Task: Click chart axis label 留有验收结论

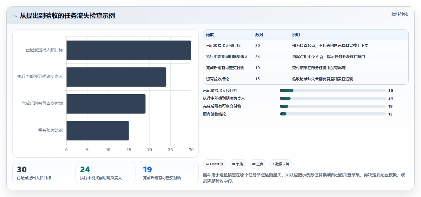Action: [50, 130]
